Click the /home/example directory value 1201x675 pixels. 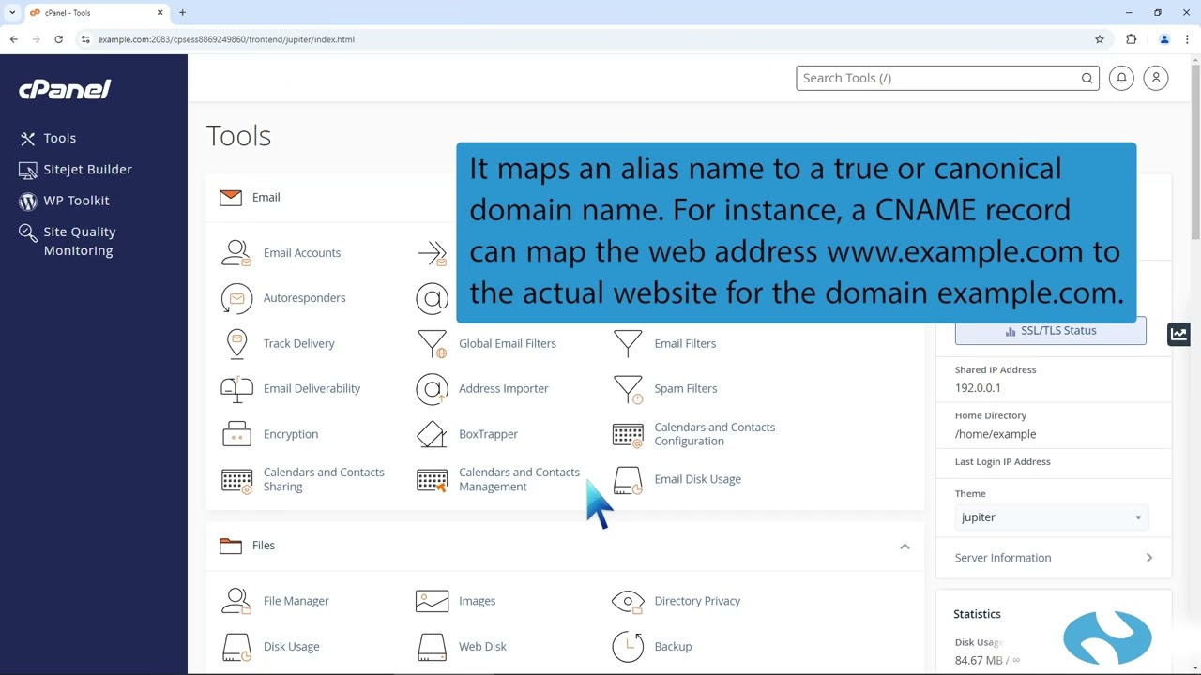point(996,434)
